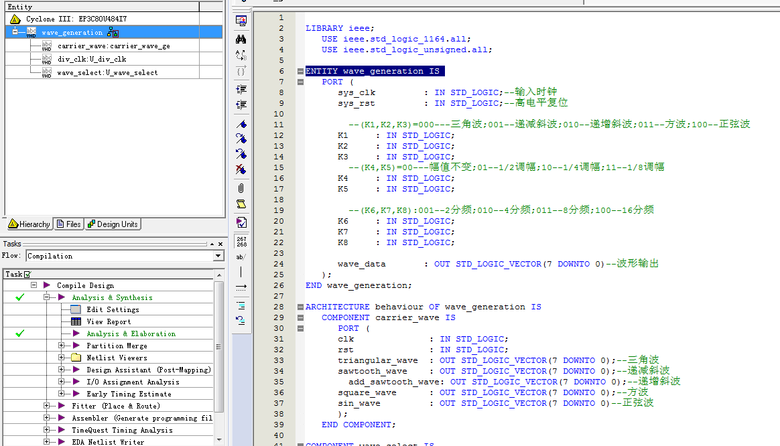The image size is (780, 446).
Task: Collapse the wave_generation hierarchy node
Action: coord(14,32)
